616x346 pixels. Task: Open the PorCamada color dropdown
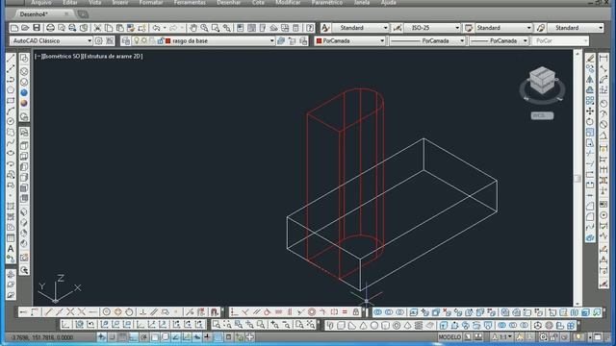(x=349, y=40)
